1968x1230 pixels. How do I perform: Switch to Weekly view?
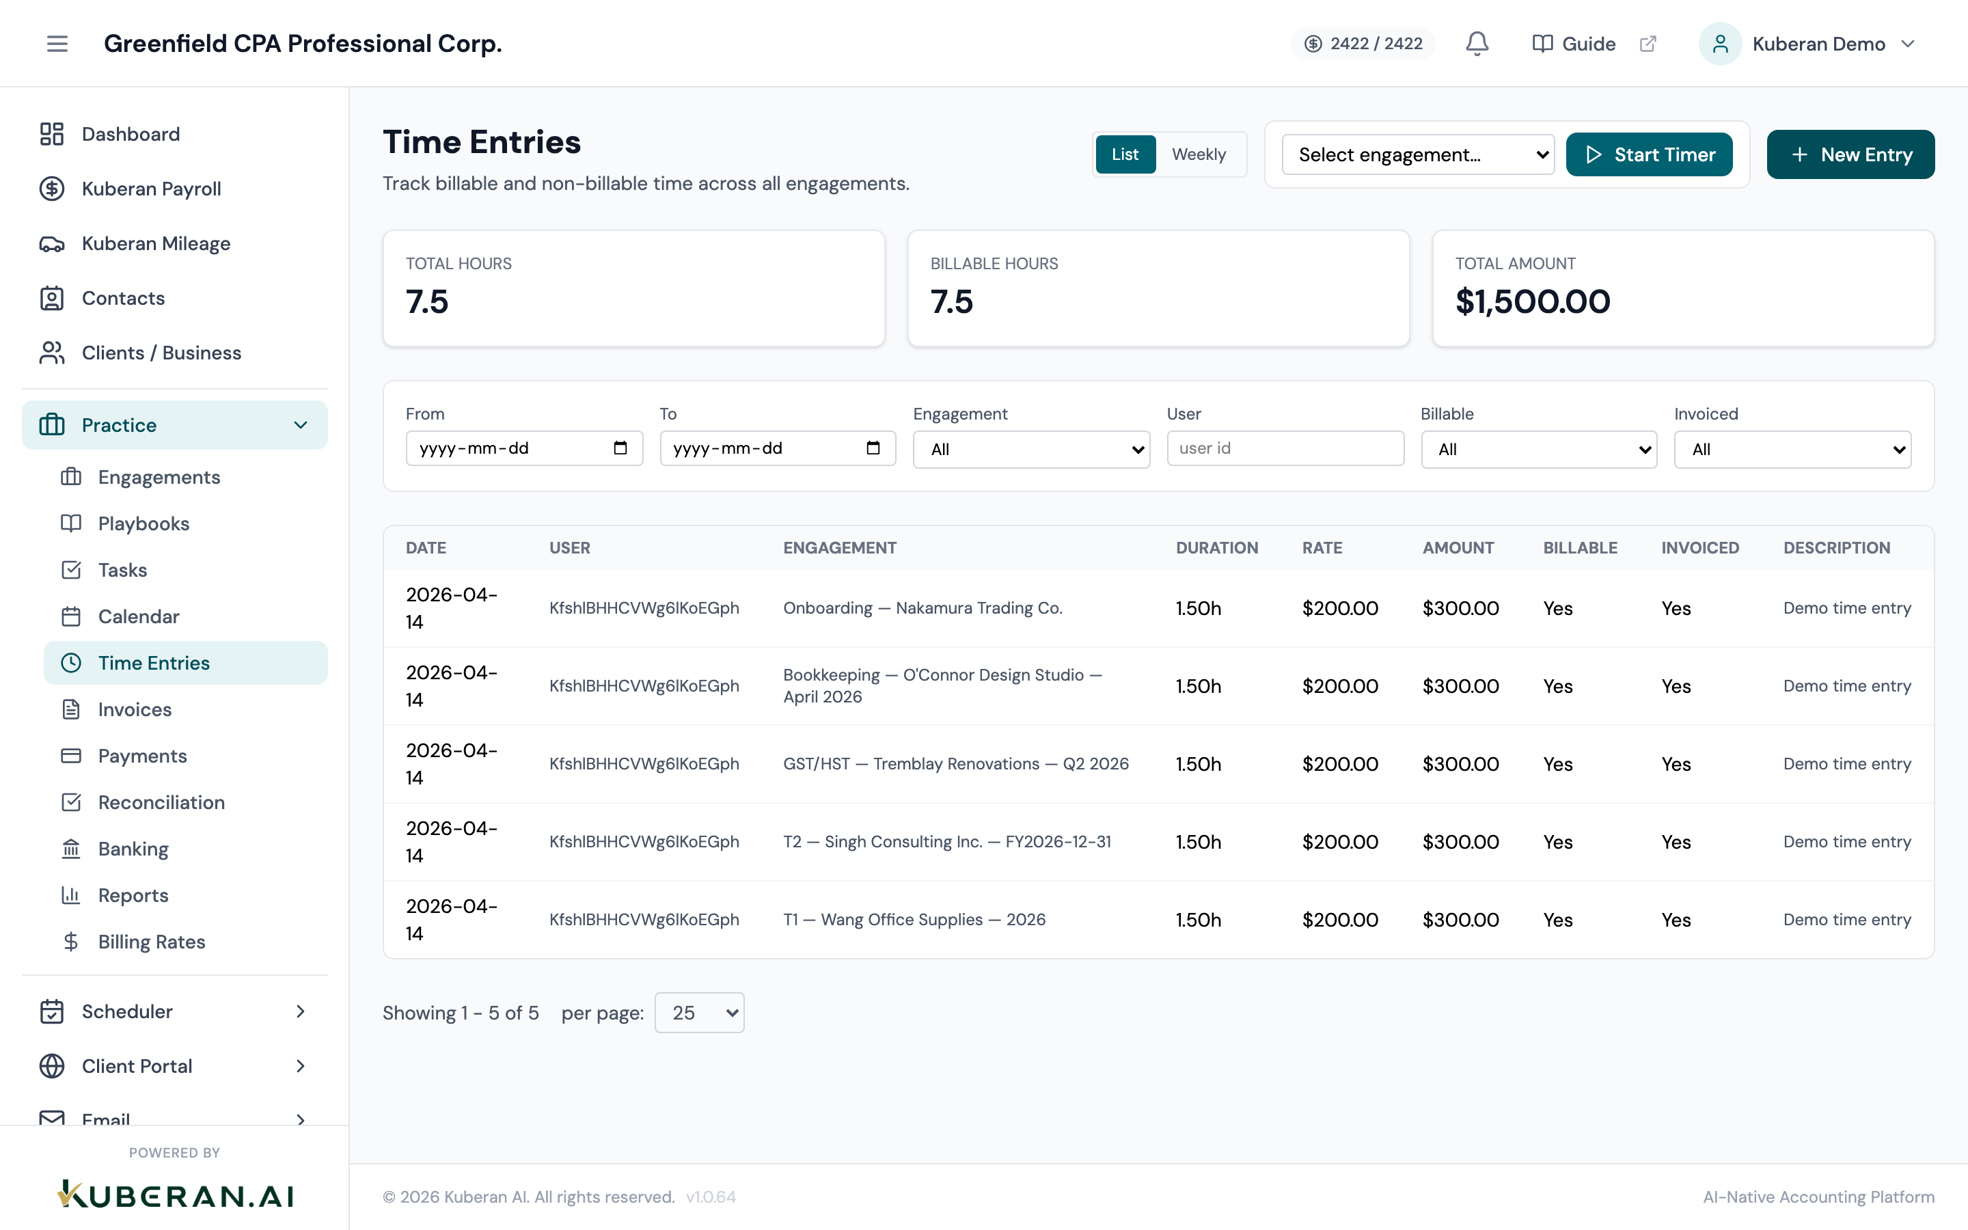click(1199, 154)
